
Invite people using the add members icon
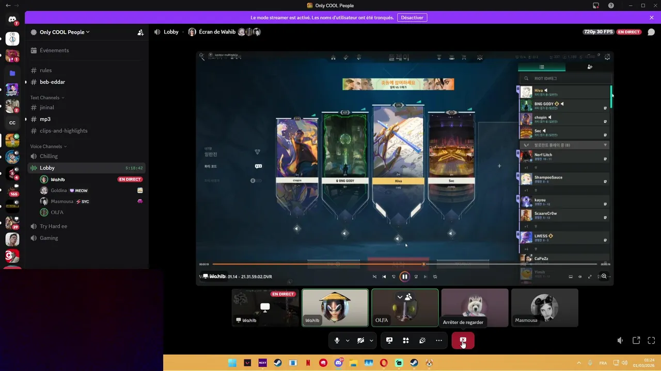point(140,32)
